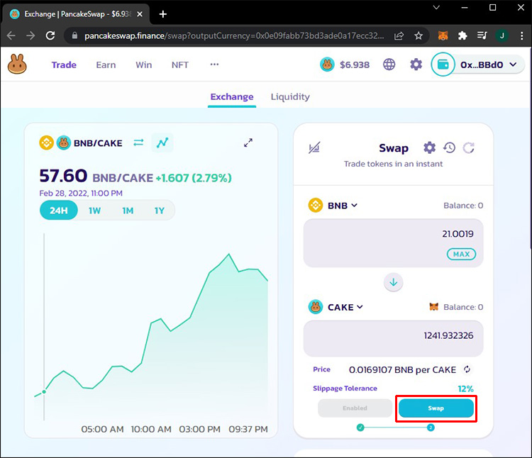Viewport: 532px width, 458px height.
Task: Open the browser extensions puzzle icon
Action: [x=462, y=35]
